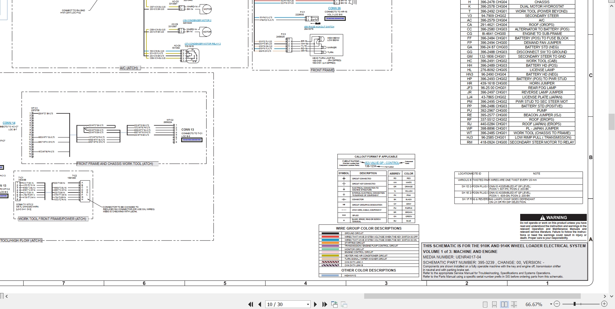Screen dimensions: 615x309
Task: Follow the CONN 14 link
Action: 9,123
